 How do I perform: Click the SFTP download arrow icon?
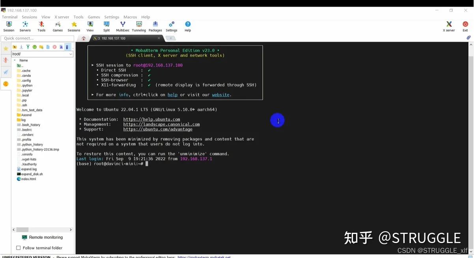click(x=21, y=47)
